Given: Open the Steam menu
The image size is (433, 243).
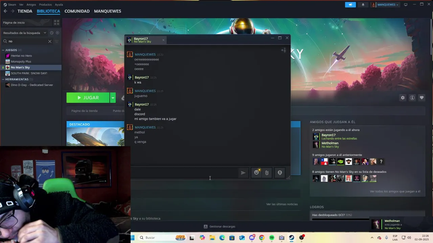Looking at the screenshot, I should click(10, 5).
